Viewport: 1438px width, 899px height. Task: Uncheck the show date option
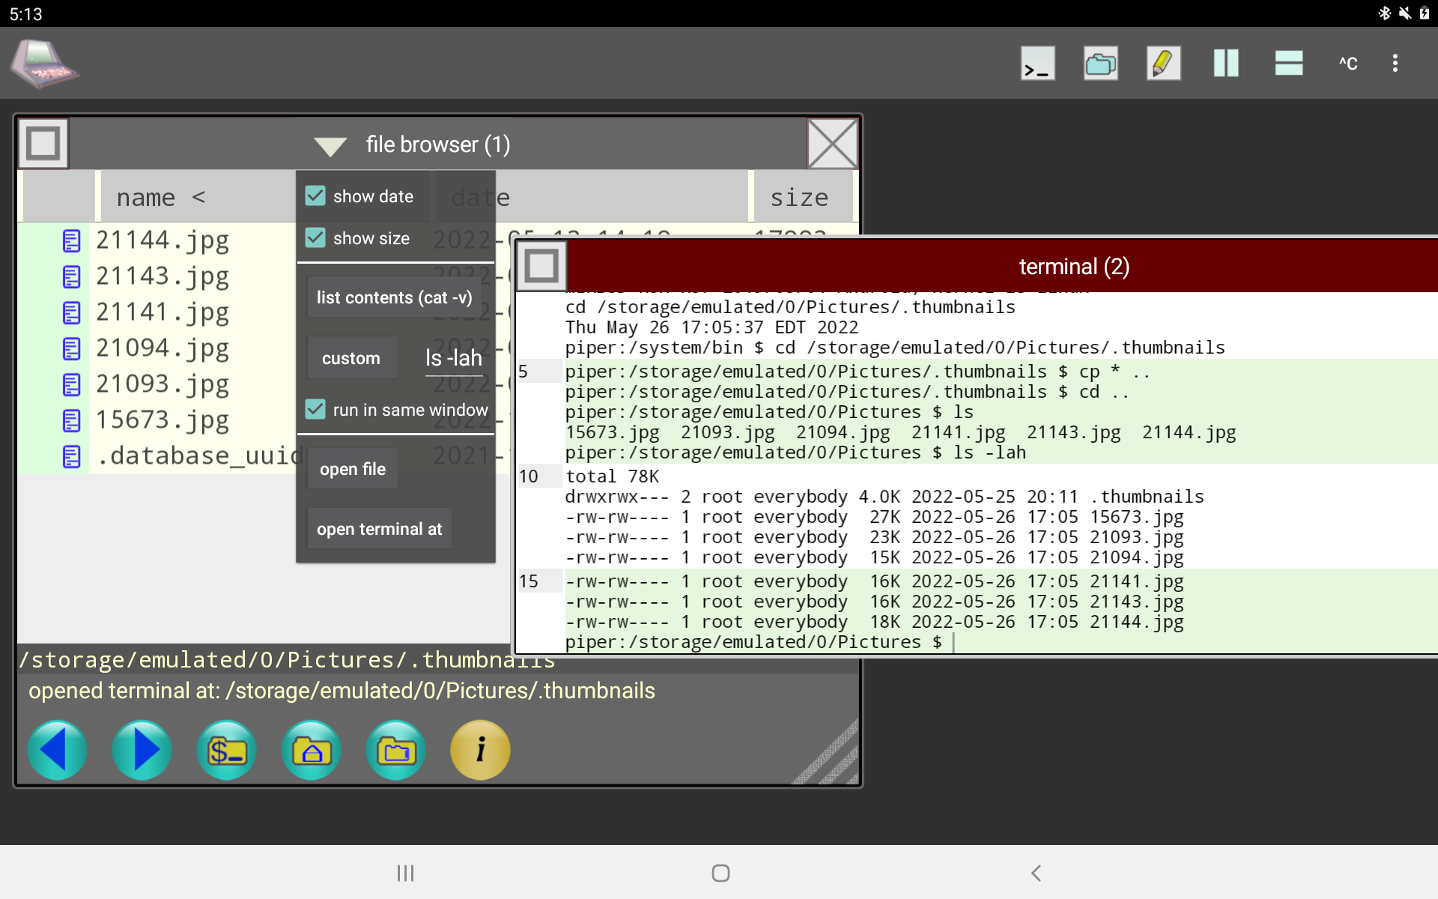coord(315,196)
